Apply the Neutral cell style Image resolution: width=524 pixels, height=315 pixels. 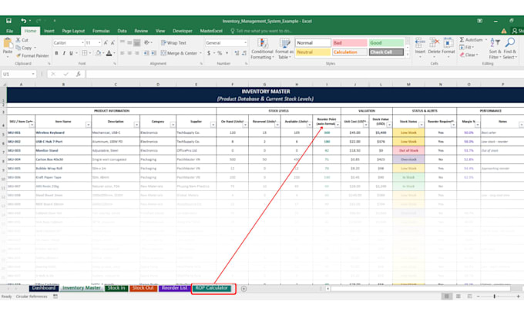[x=313, y=52]
